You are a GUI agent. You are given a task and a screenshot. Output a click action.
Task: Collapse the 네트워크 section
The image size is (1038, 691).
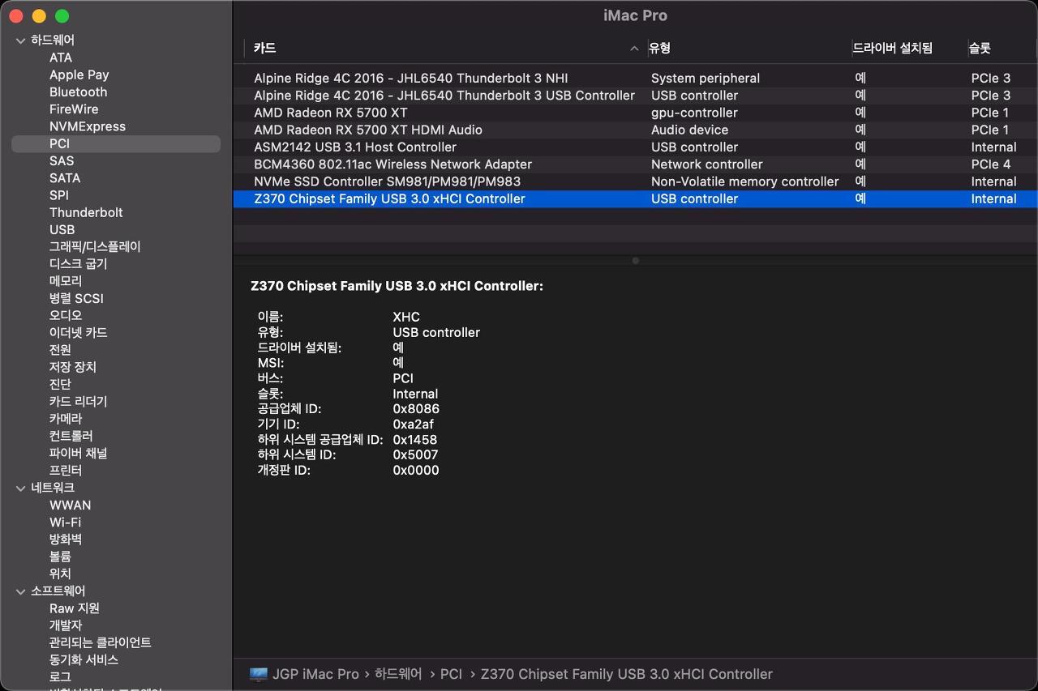coord(22,488)
